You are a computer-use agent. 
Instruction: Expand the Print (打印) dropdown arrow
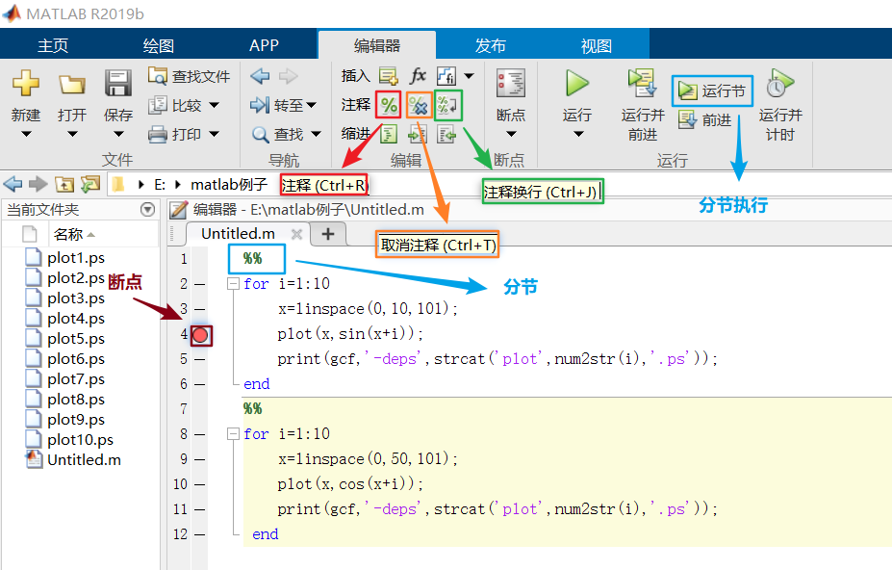pyautogui.click(x=214, y=135)
